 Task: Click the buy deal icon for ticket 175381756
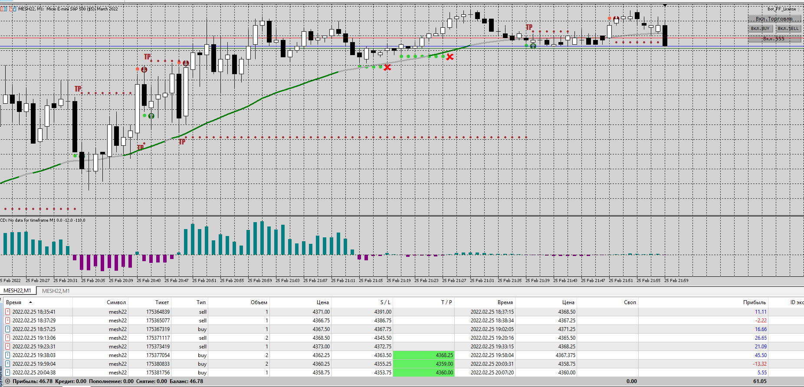tap(7, 372)
